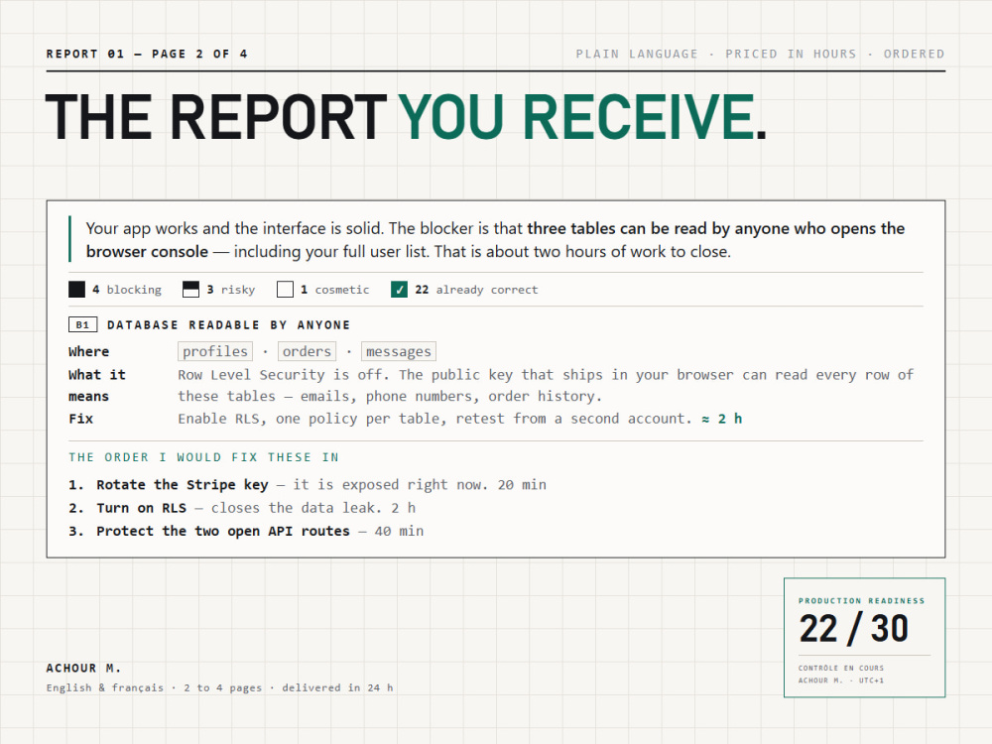Click the 'PRODUCTION READINESS' label
Screen dimensions: 992x744
pos(861,600)
